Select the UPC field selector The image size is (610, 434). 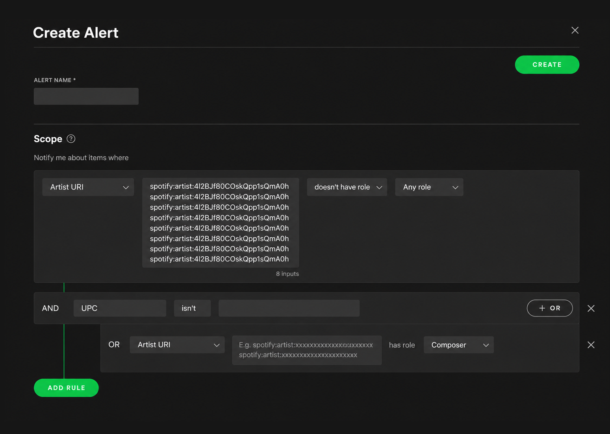(120, 308)
